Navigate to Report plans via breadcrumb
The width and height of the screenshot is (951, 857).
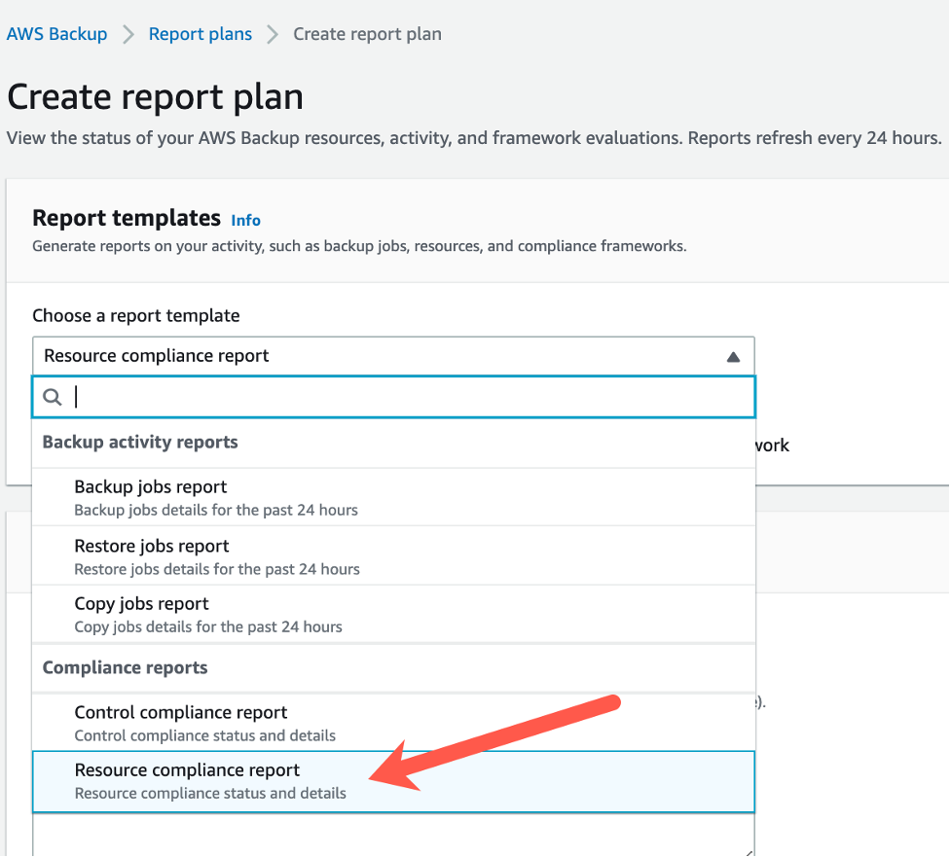pyautogui.click(x=200, y=33)
